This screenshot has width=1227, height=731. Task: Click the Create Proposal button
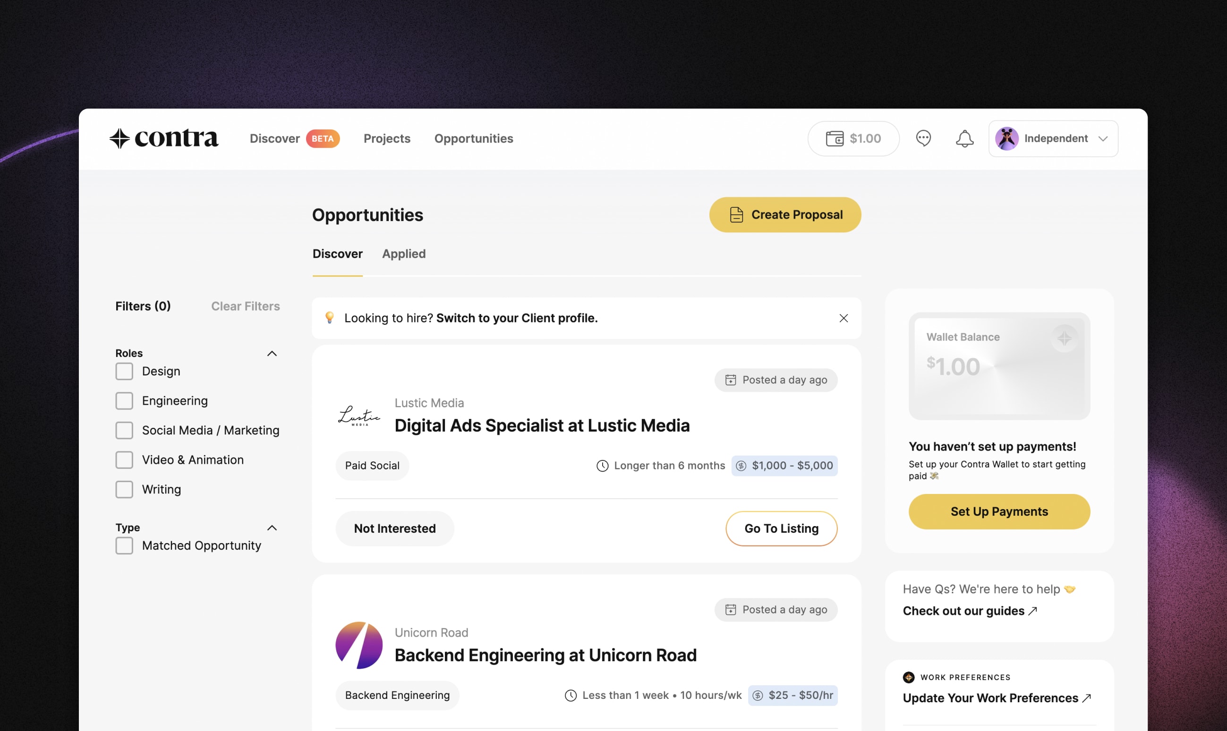coord(785,215)
